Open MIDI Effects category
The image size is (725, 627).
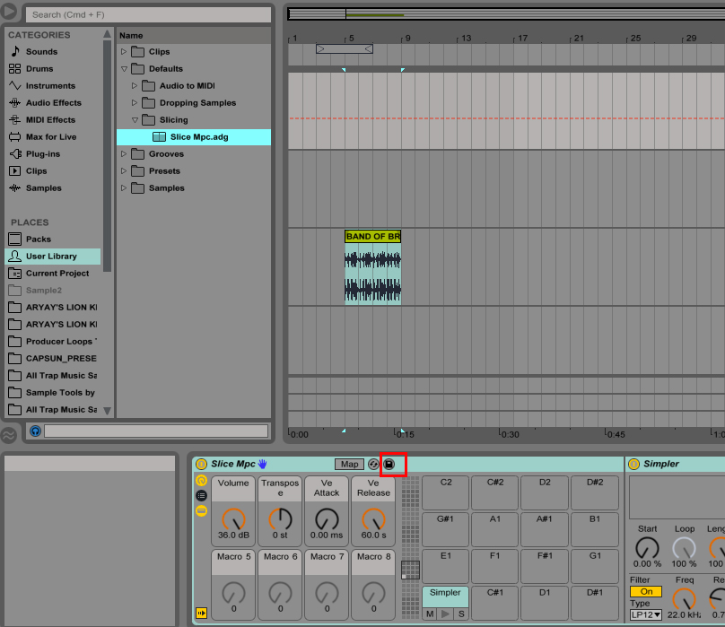[x=50, y=120]
